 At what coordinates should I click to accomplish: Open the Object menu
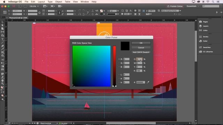click(59, 2)
